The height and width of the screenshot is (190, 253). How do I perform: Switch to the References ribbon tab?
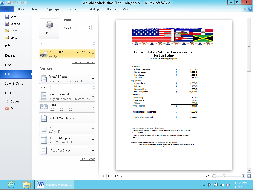pyautogui.click(x=75, y=9)
